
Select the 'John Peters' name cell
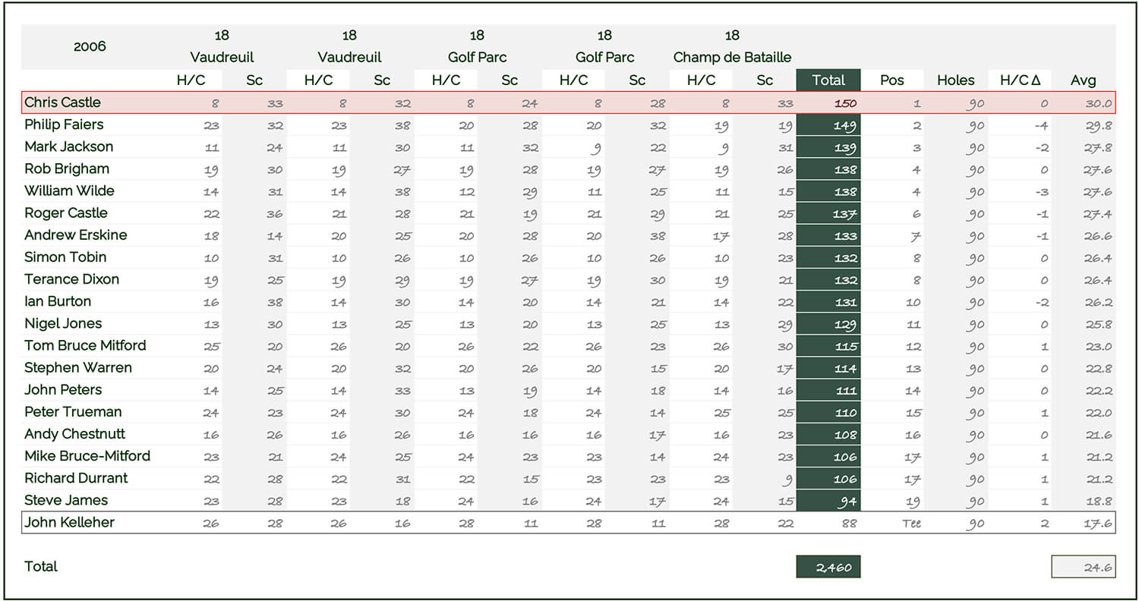pos(63,389)
